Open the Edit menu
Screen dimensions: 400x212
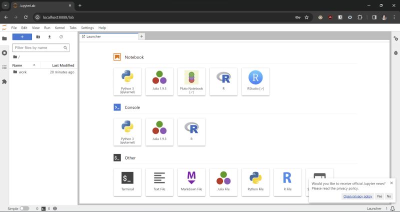click(24, 28)
